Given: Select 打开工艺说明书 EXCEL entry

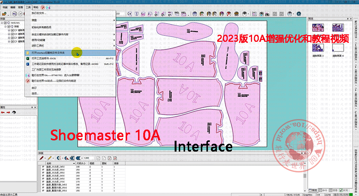Looking at the screenshot, I should [70, 59].
